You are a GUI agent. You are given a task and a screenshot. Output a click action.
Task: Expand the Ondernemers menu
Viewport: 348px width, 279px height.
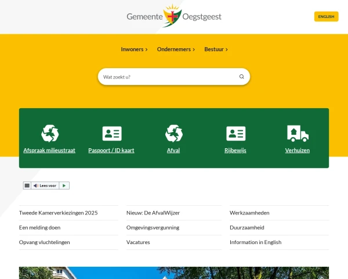[x=176, y=49]
